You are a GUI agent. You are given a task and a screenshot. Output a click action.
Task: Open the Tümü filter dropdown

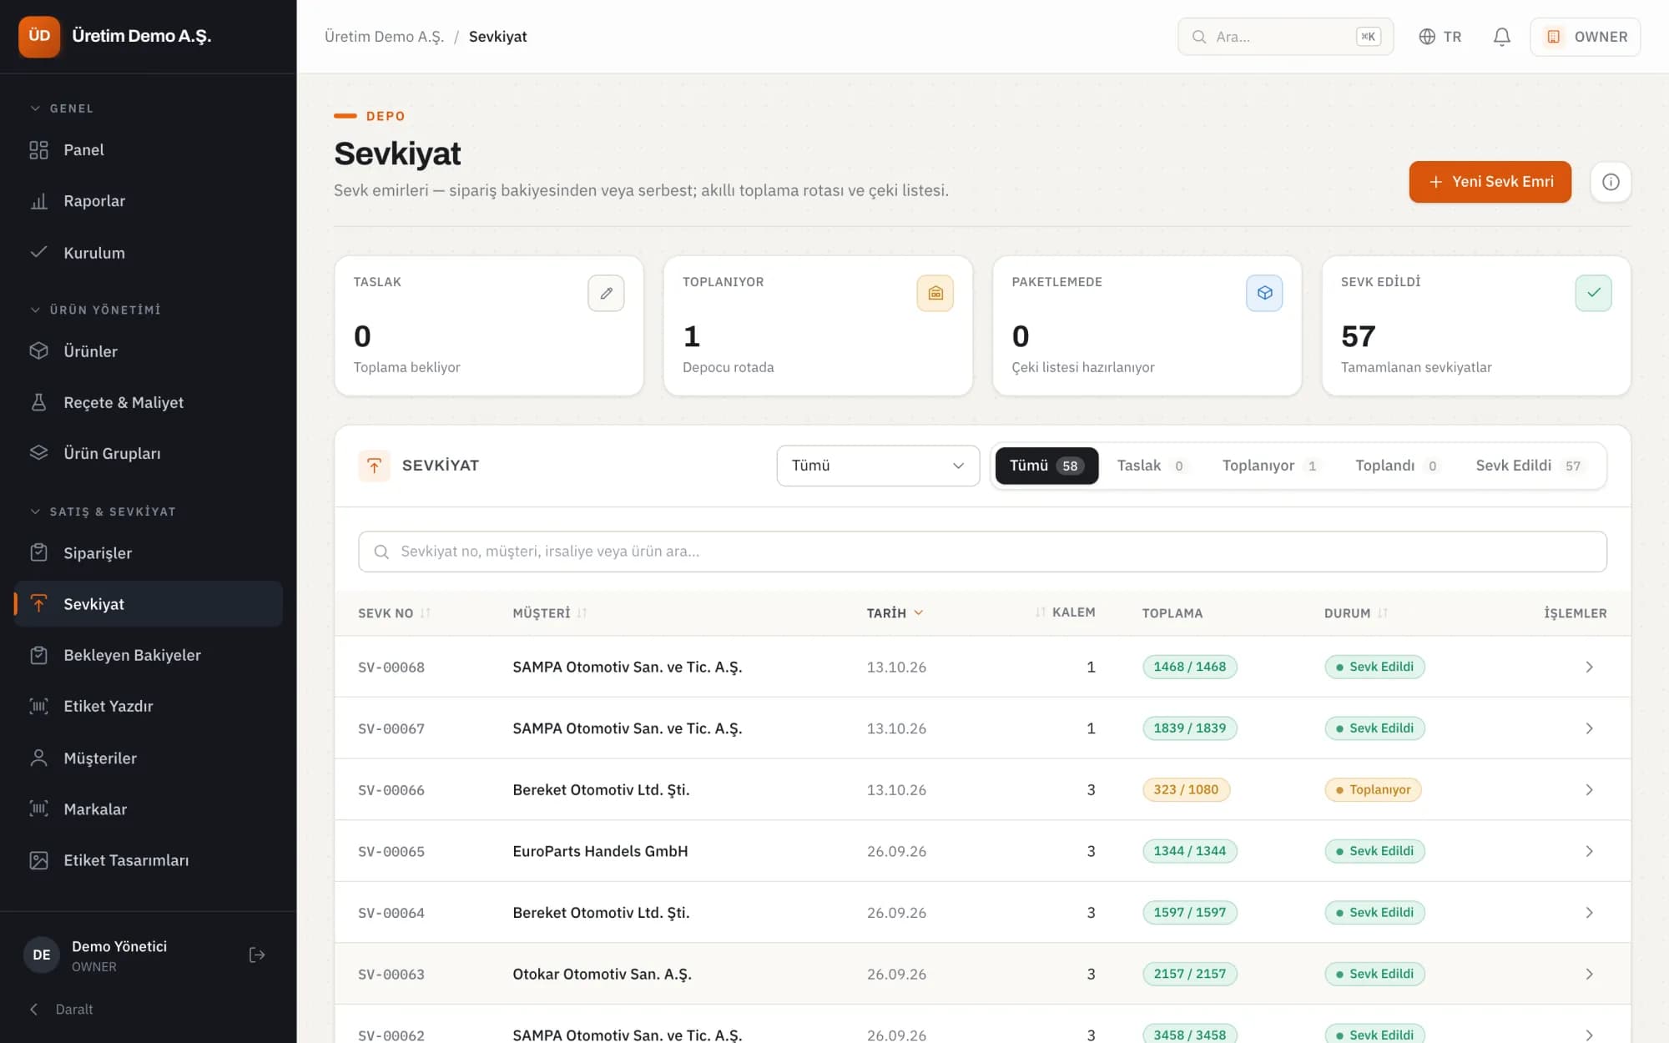coord(878,466)
